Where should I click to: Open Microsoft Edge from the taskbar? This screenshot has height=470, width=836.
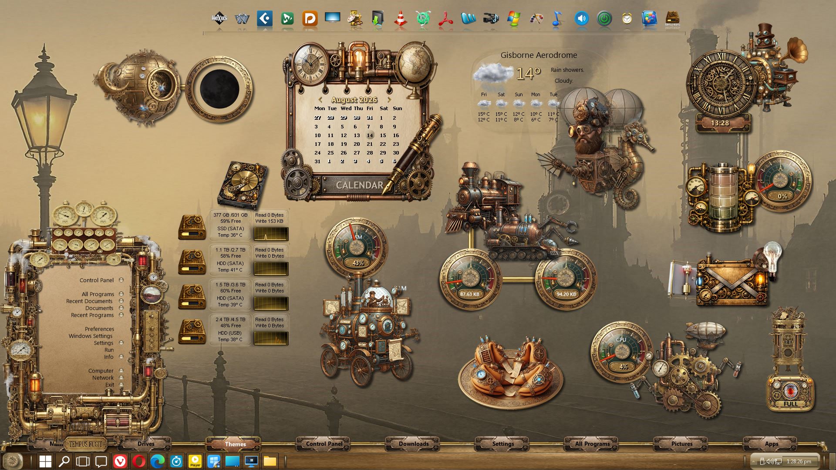click(x=158, y=461)
